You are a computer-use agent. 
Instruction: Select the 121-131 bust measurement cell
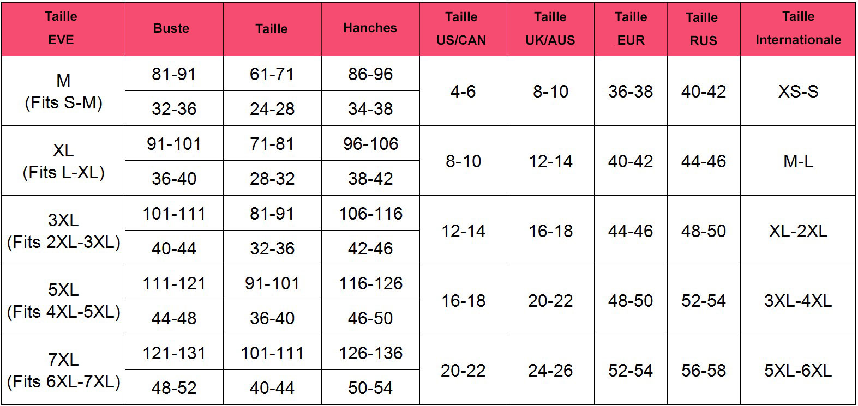(x=174, y=353)
